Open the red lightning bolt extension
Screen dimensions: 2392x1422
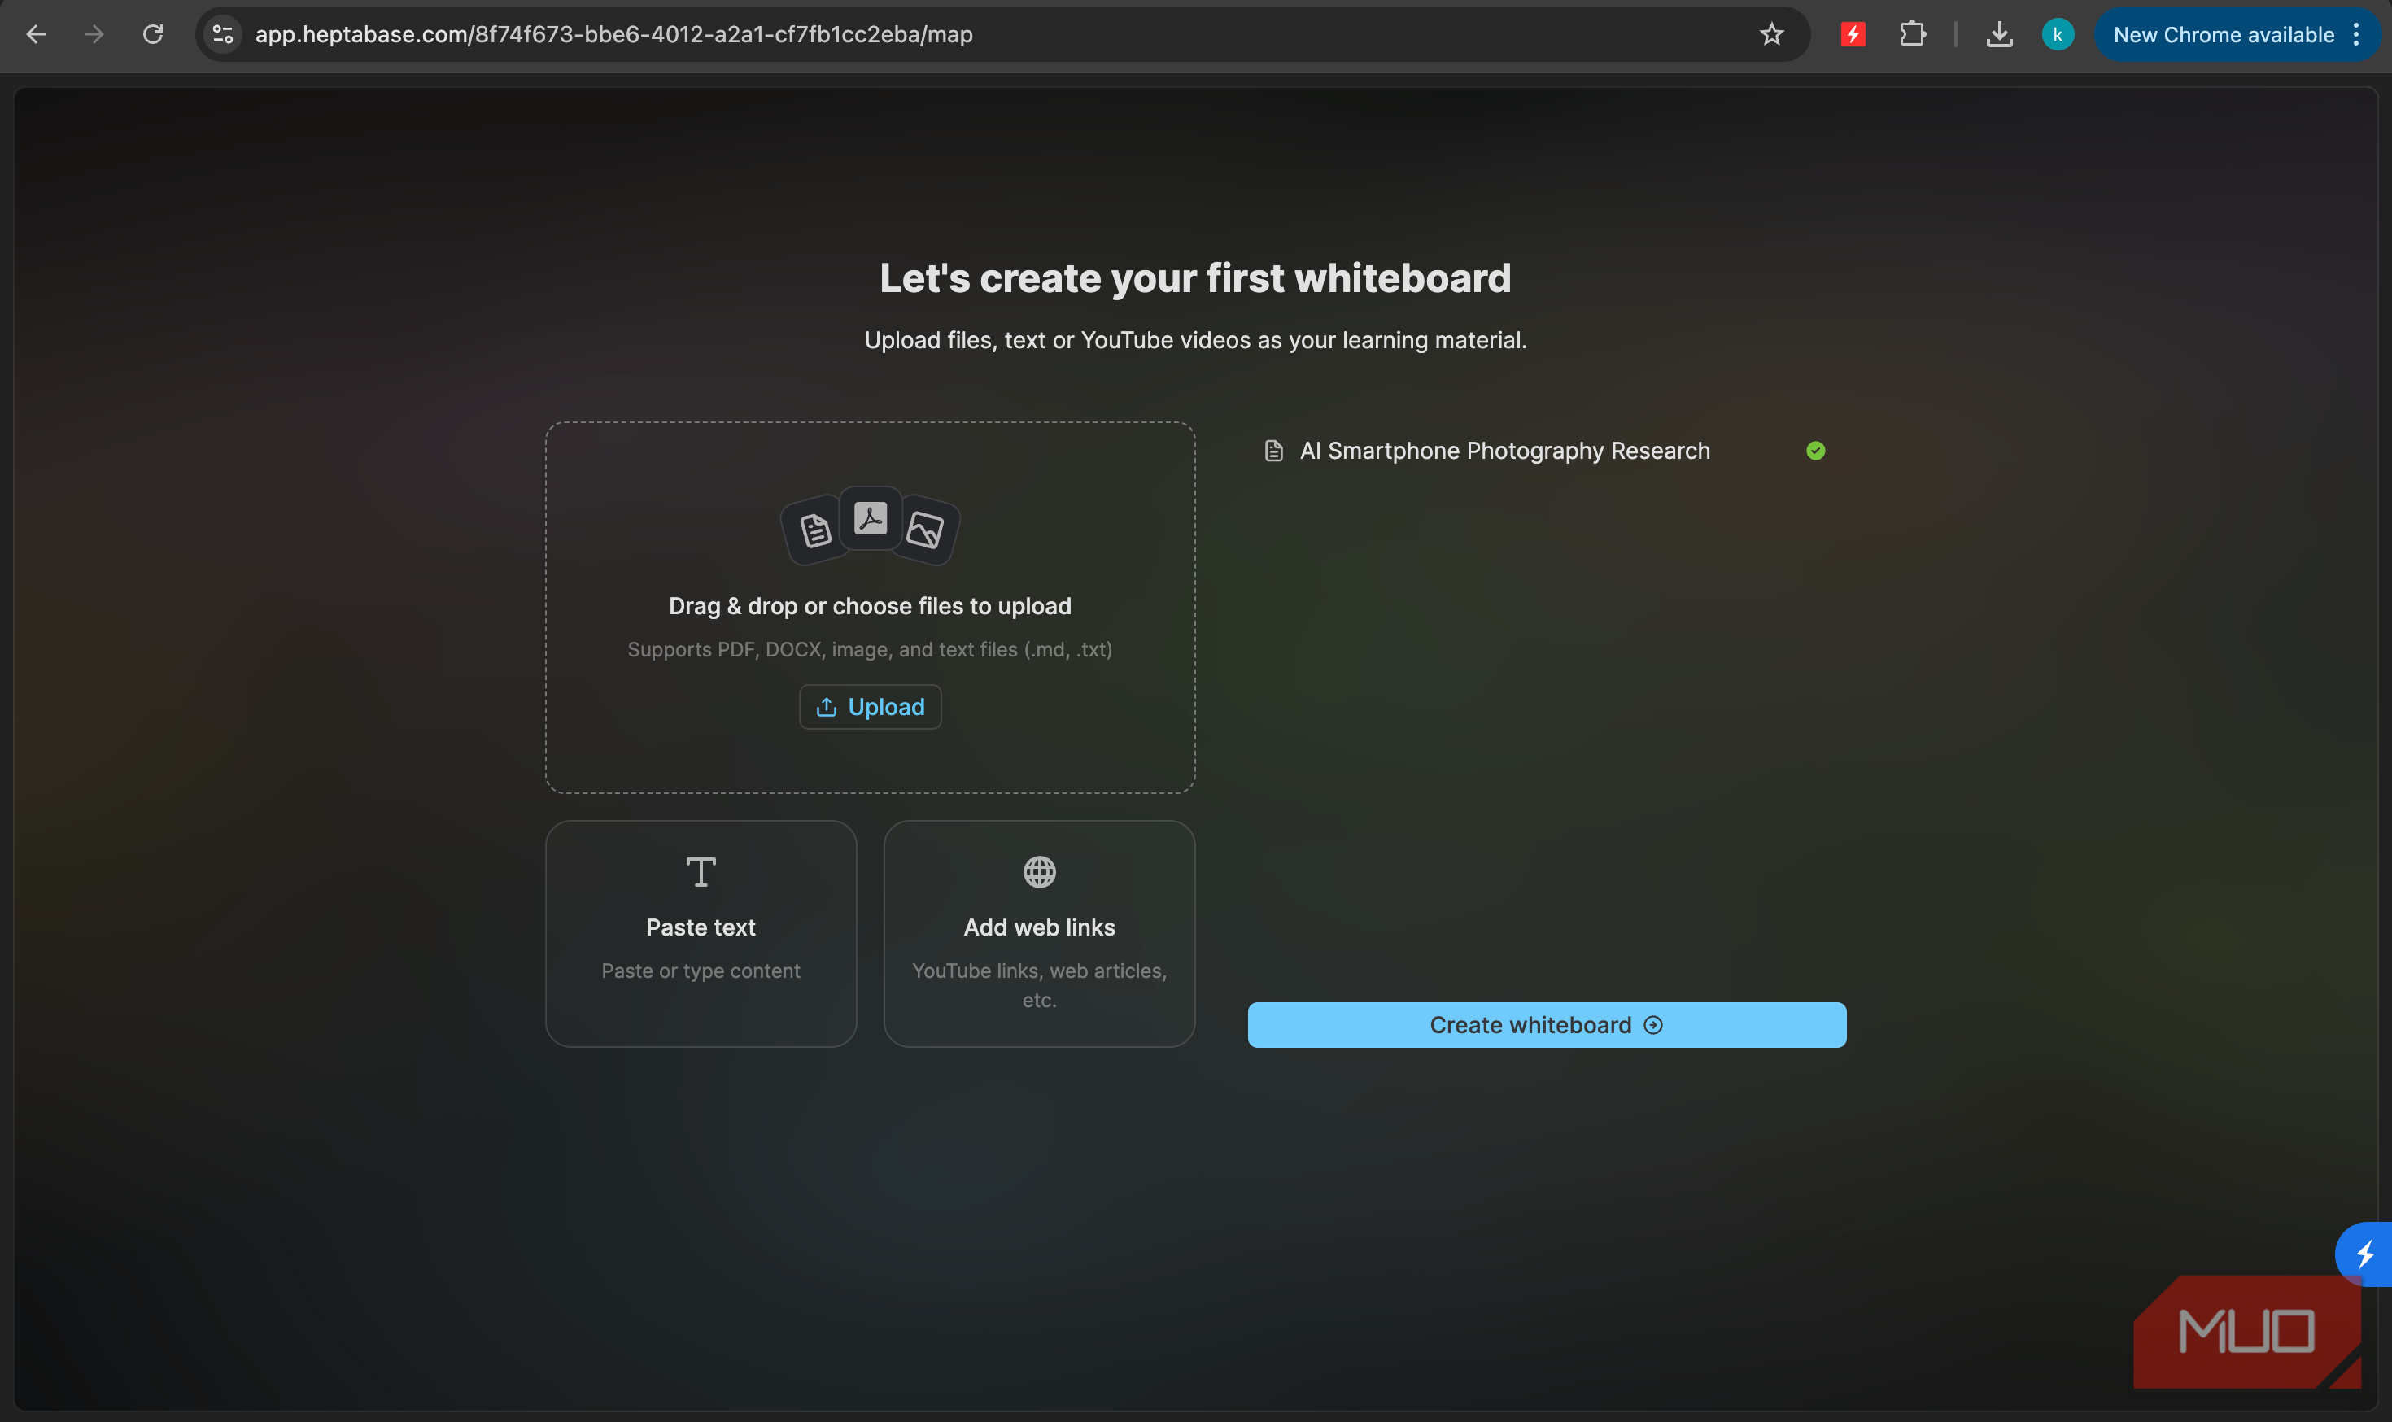(1853, 34)
